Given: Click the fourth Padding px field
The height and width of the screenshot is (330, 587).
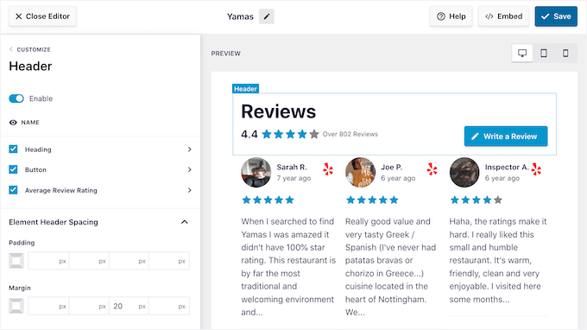Looking at the screenshot, I should [169, 261].
